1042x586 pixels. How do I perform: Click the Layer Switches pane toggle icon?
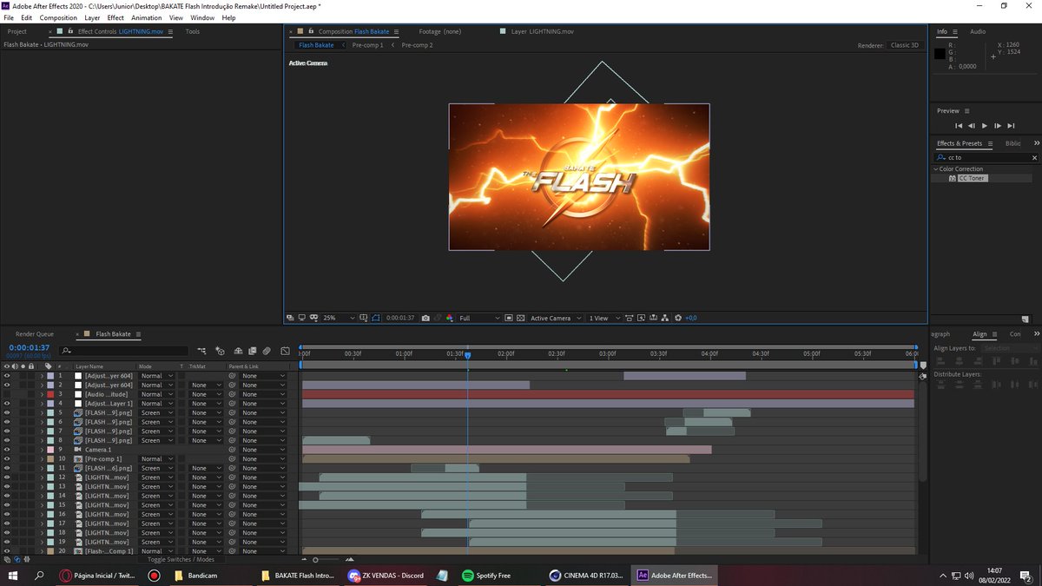[x=7, y=559]
